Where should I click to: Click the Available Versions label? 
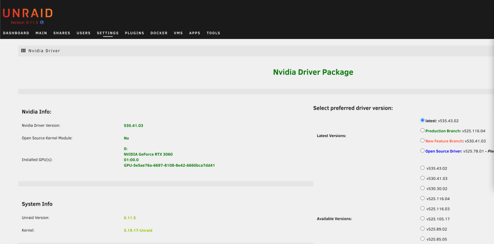click(x=334, y=218)
